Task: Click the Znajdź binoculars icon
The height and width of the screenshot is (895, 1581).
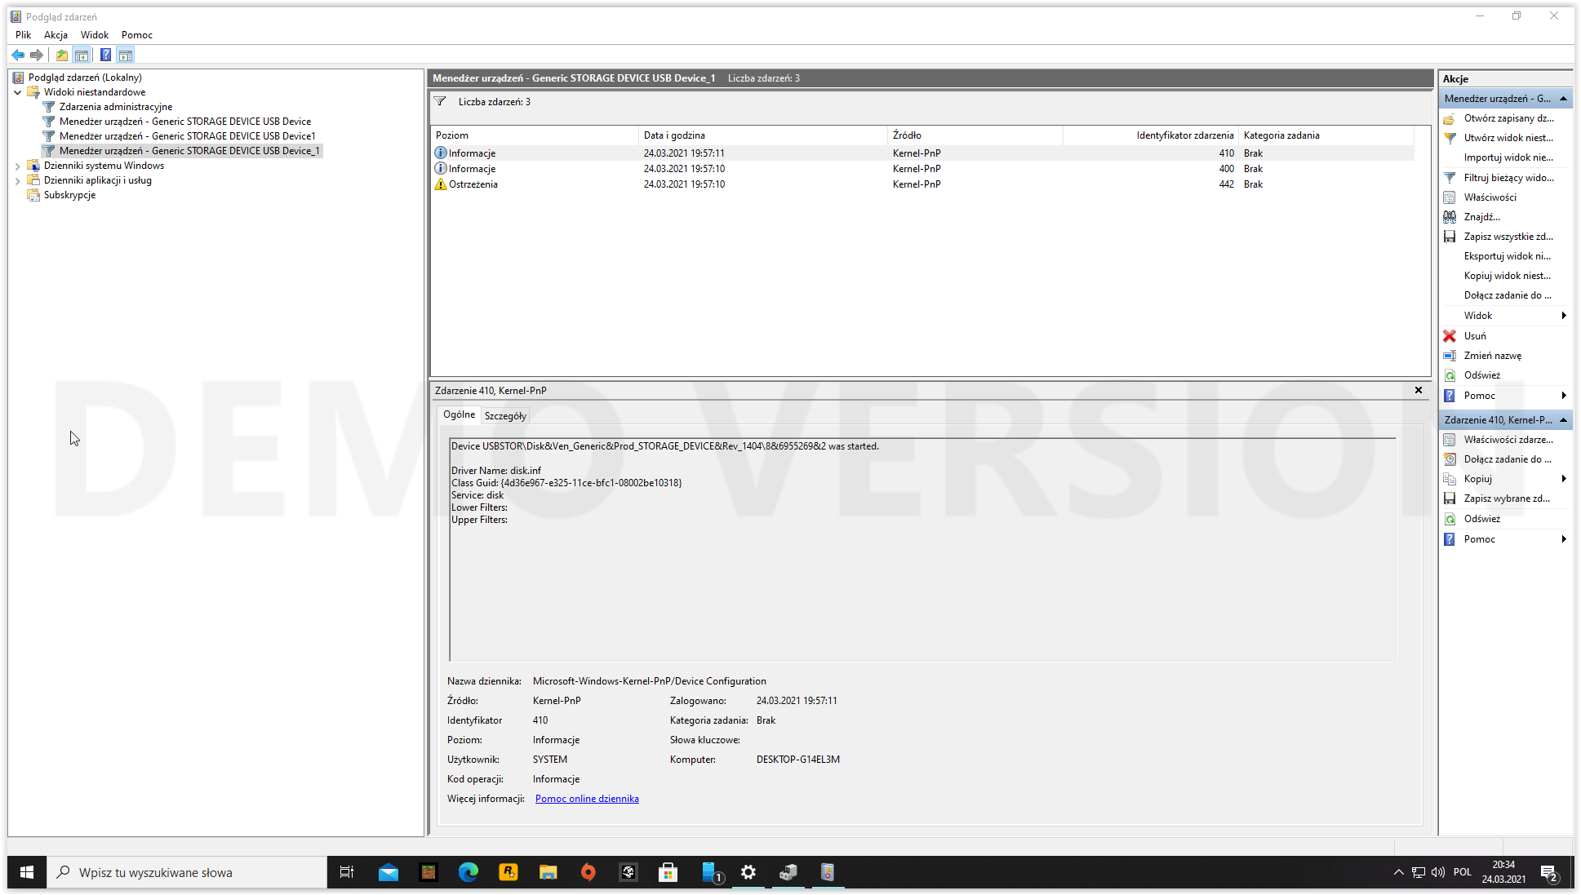Action: click(1450, 217)
